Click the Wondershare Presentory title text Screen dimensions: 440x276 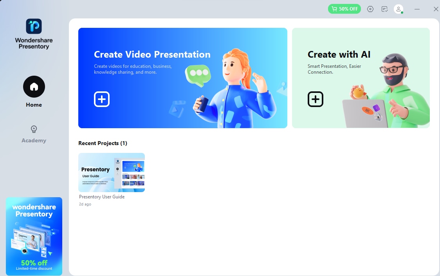[x=34, y=43]
